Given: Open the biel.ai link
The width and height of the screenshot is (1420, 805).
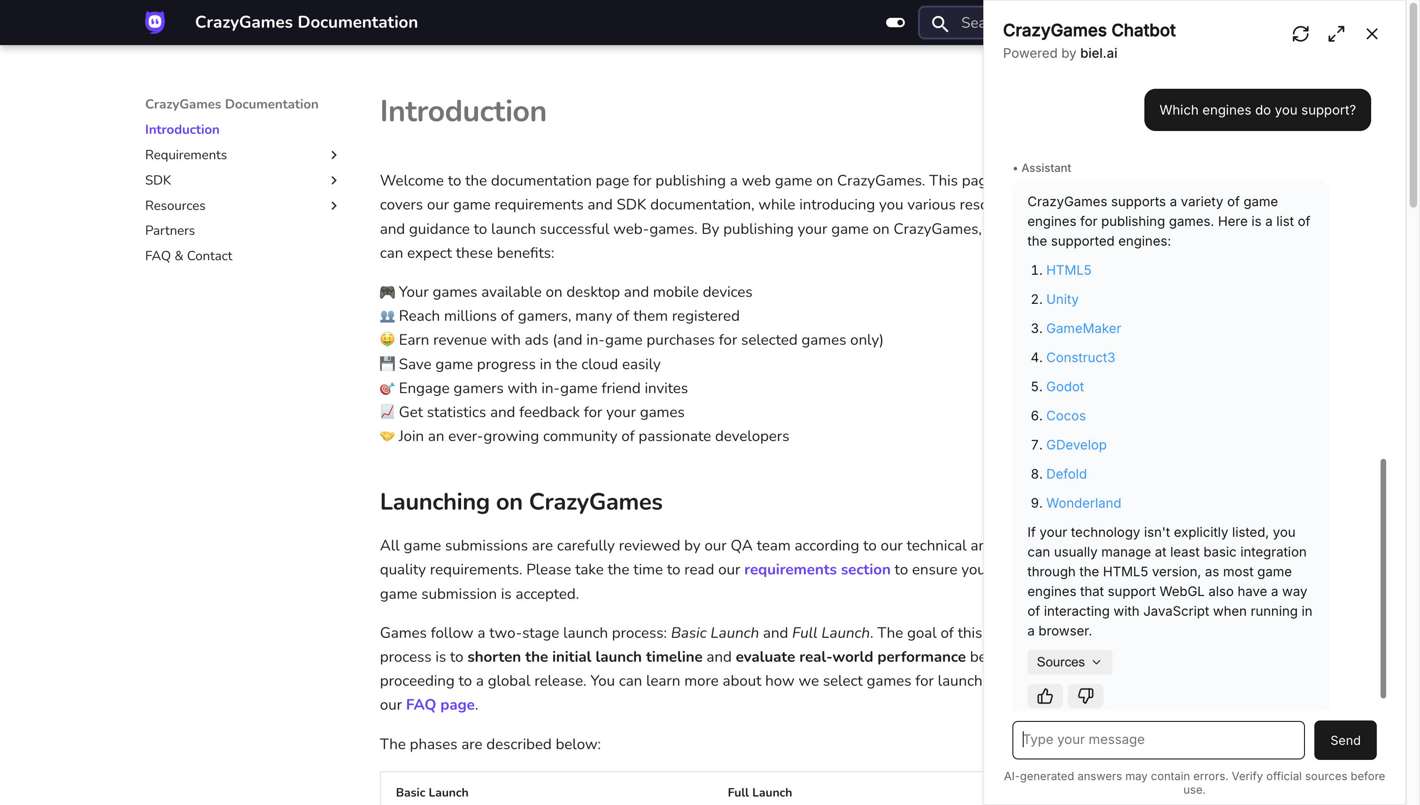Looking at the screenshot, I should (1098, 53).
